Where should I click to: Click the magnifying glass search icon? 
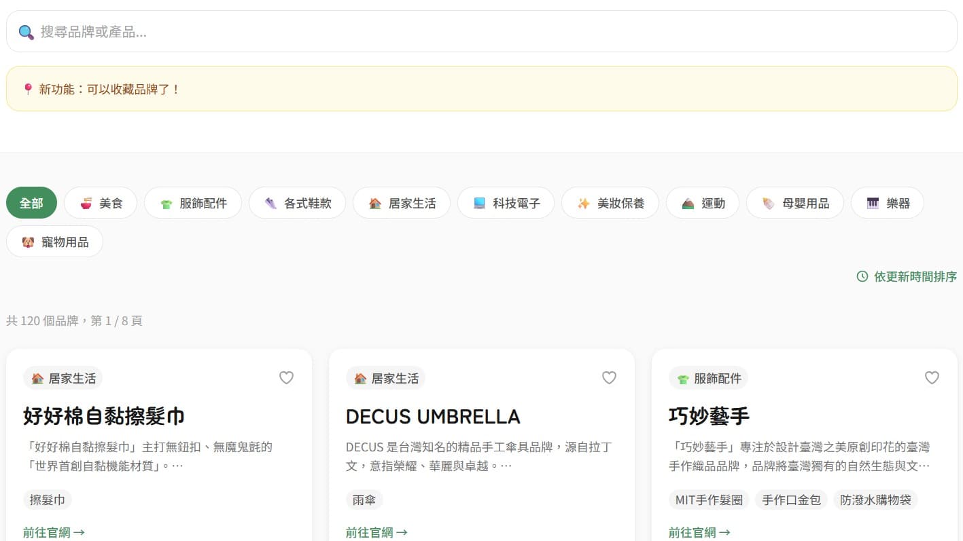(26, 32)
